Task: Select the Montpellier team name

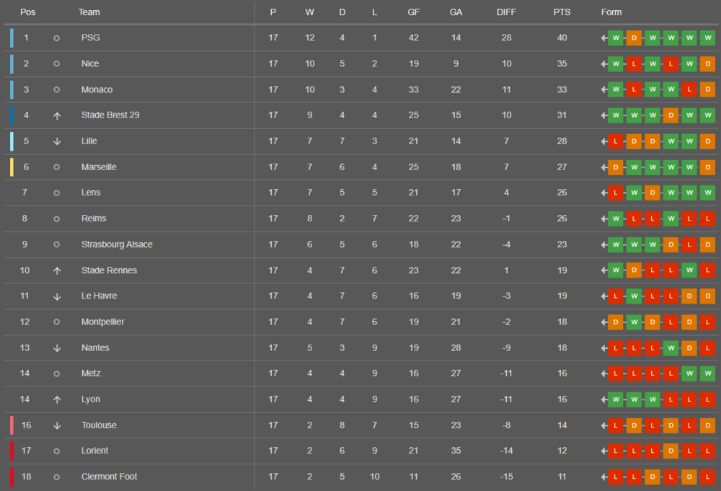Action: pos(102,322)
